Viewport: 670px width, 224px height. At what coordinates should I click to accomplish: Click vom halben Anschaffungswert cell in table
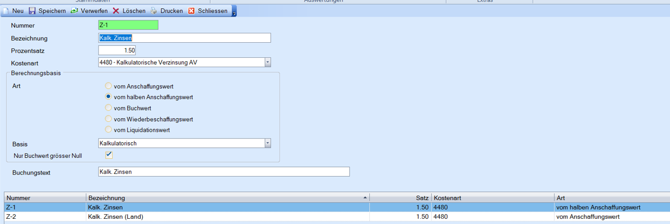[612, 207]
